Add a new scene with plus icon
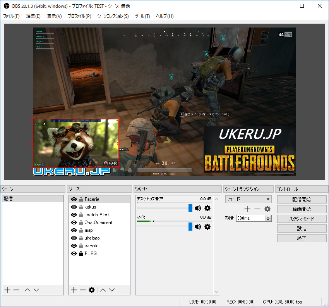The height and width of the screenshot is (307, 329). click(7, 290)
